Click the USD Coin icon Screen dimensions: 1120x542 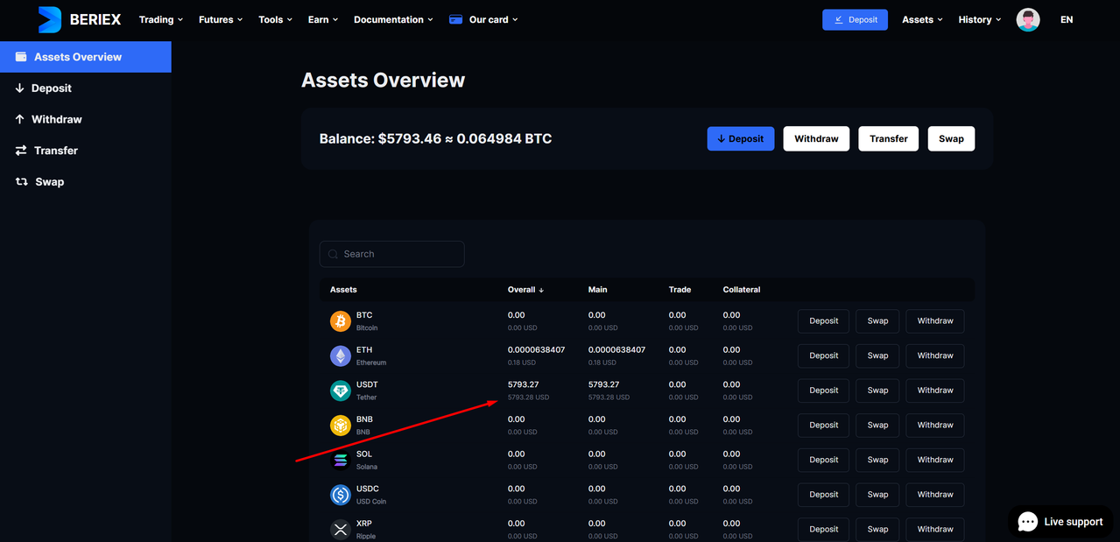point(341,495)
